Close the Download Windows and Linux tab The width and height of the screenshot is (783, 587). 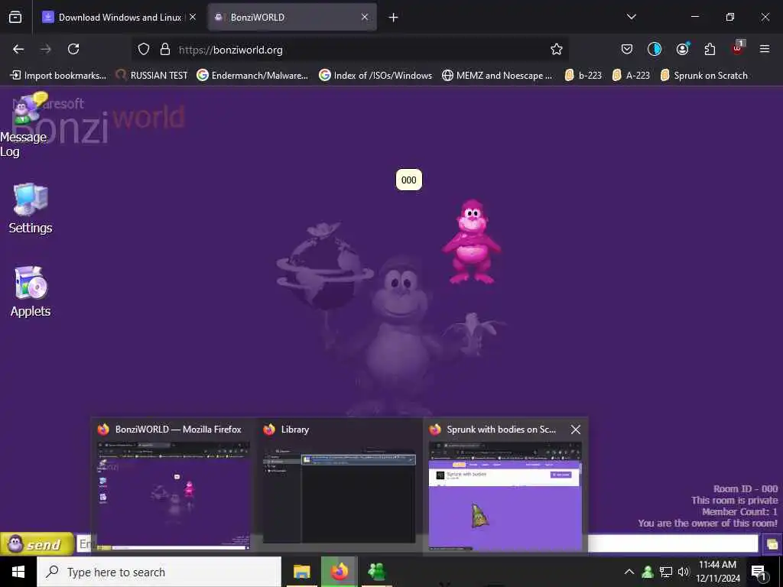tap(193, 17)
